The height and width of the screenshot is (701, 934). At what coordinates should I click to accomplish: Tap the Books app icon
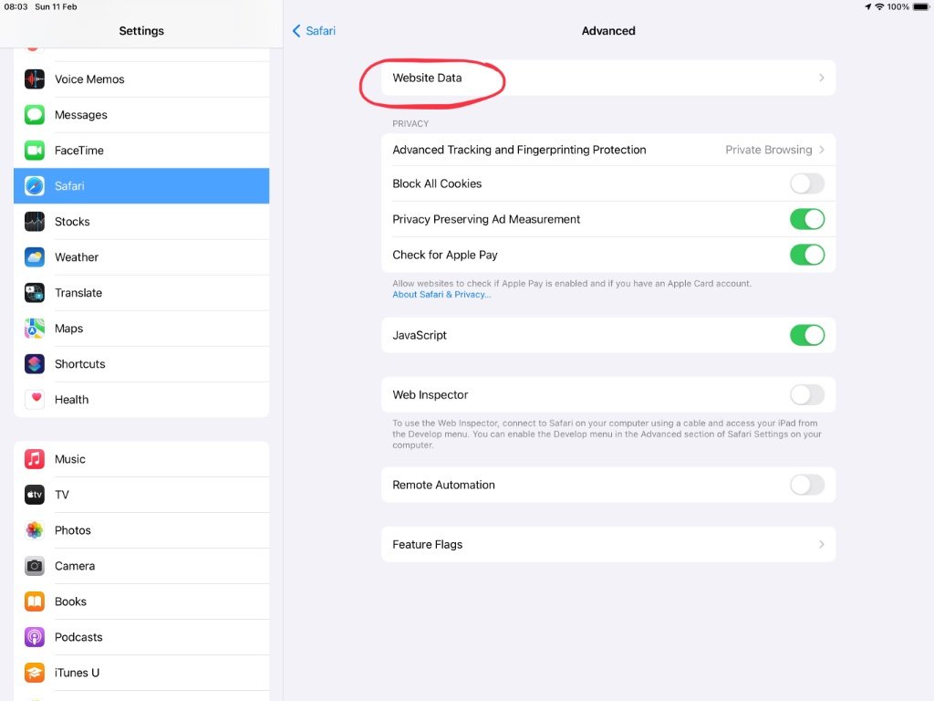(x=35, y=602)
